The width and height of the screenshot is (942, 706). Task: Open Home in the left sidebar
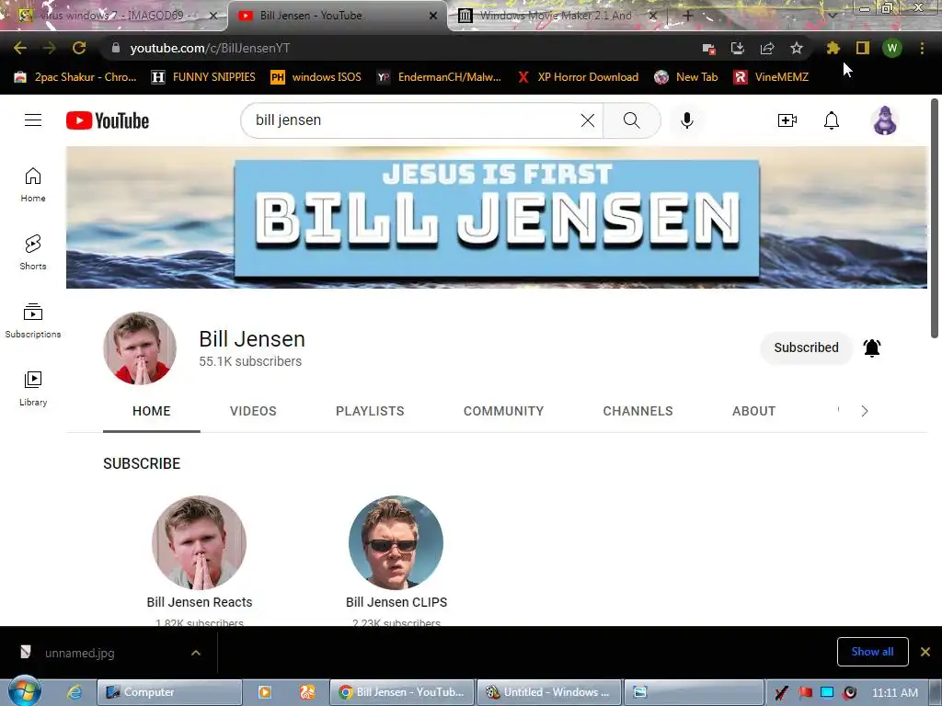(x=33, y=184)
